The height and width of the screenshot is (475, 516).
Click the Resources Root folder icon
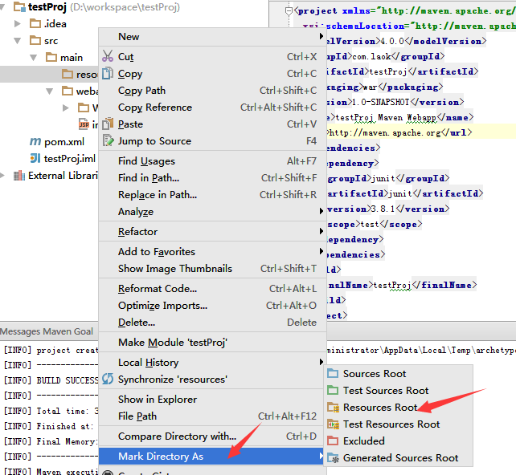[333, 408]
